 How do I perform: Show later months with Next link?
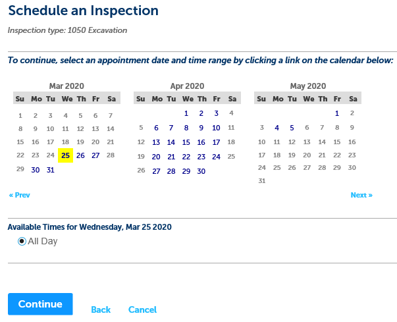click(361, 195)
